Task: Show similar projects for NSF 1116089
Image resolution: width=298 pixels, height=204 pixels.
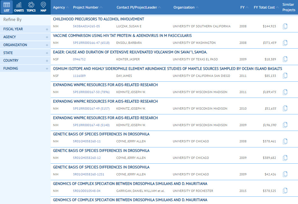Action: pos(285,76)
